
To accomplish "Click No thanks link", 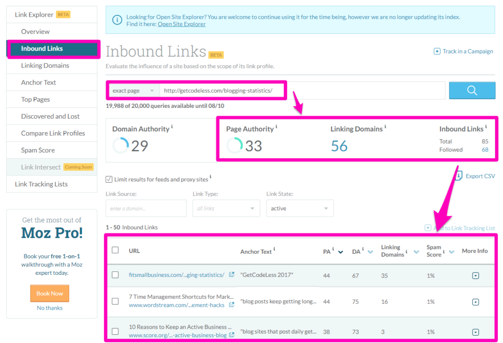I will [x=50, y=308].
